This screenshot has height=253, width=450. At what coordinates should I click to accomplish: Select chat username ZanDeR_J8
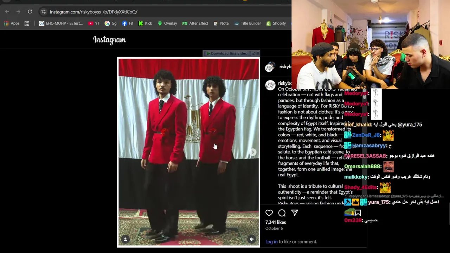(x=366, y=135)
